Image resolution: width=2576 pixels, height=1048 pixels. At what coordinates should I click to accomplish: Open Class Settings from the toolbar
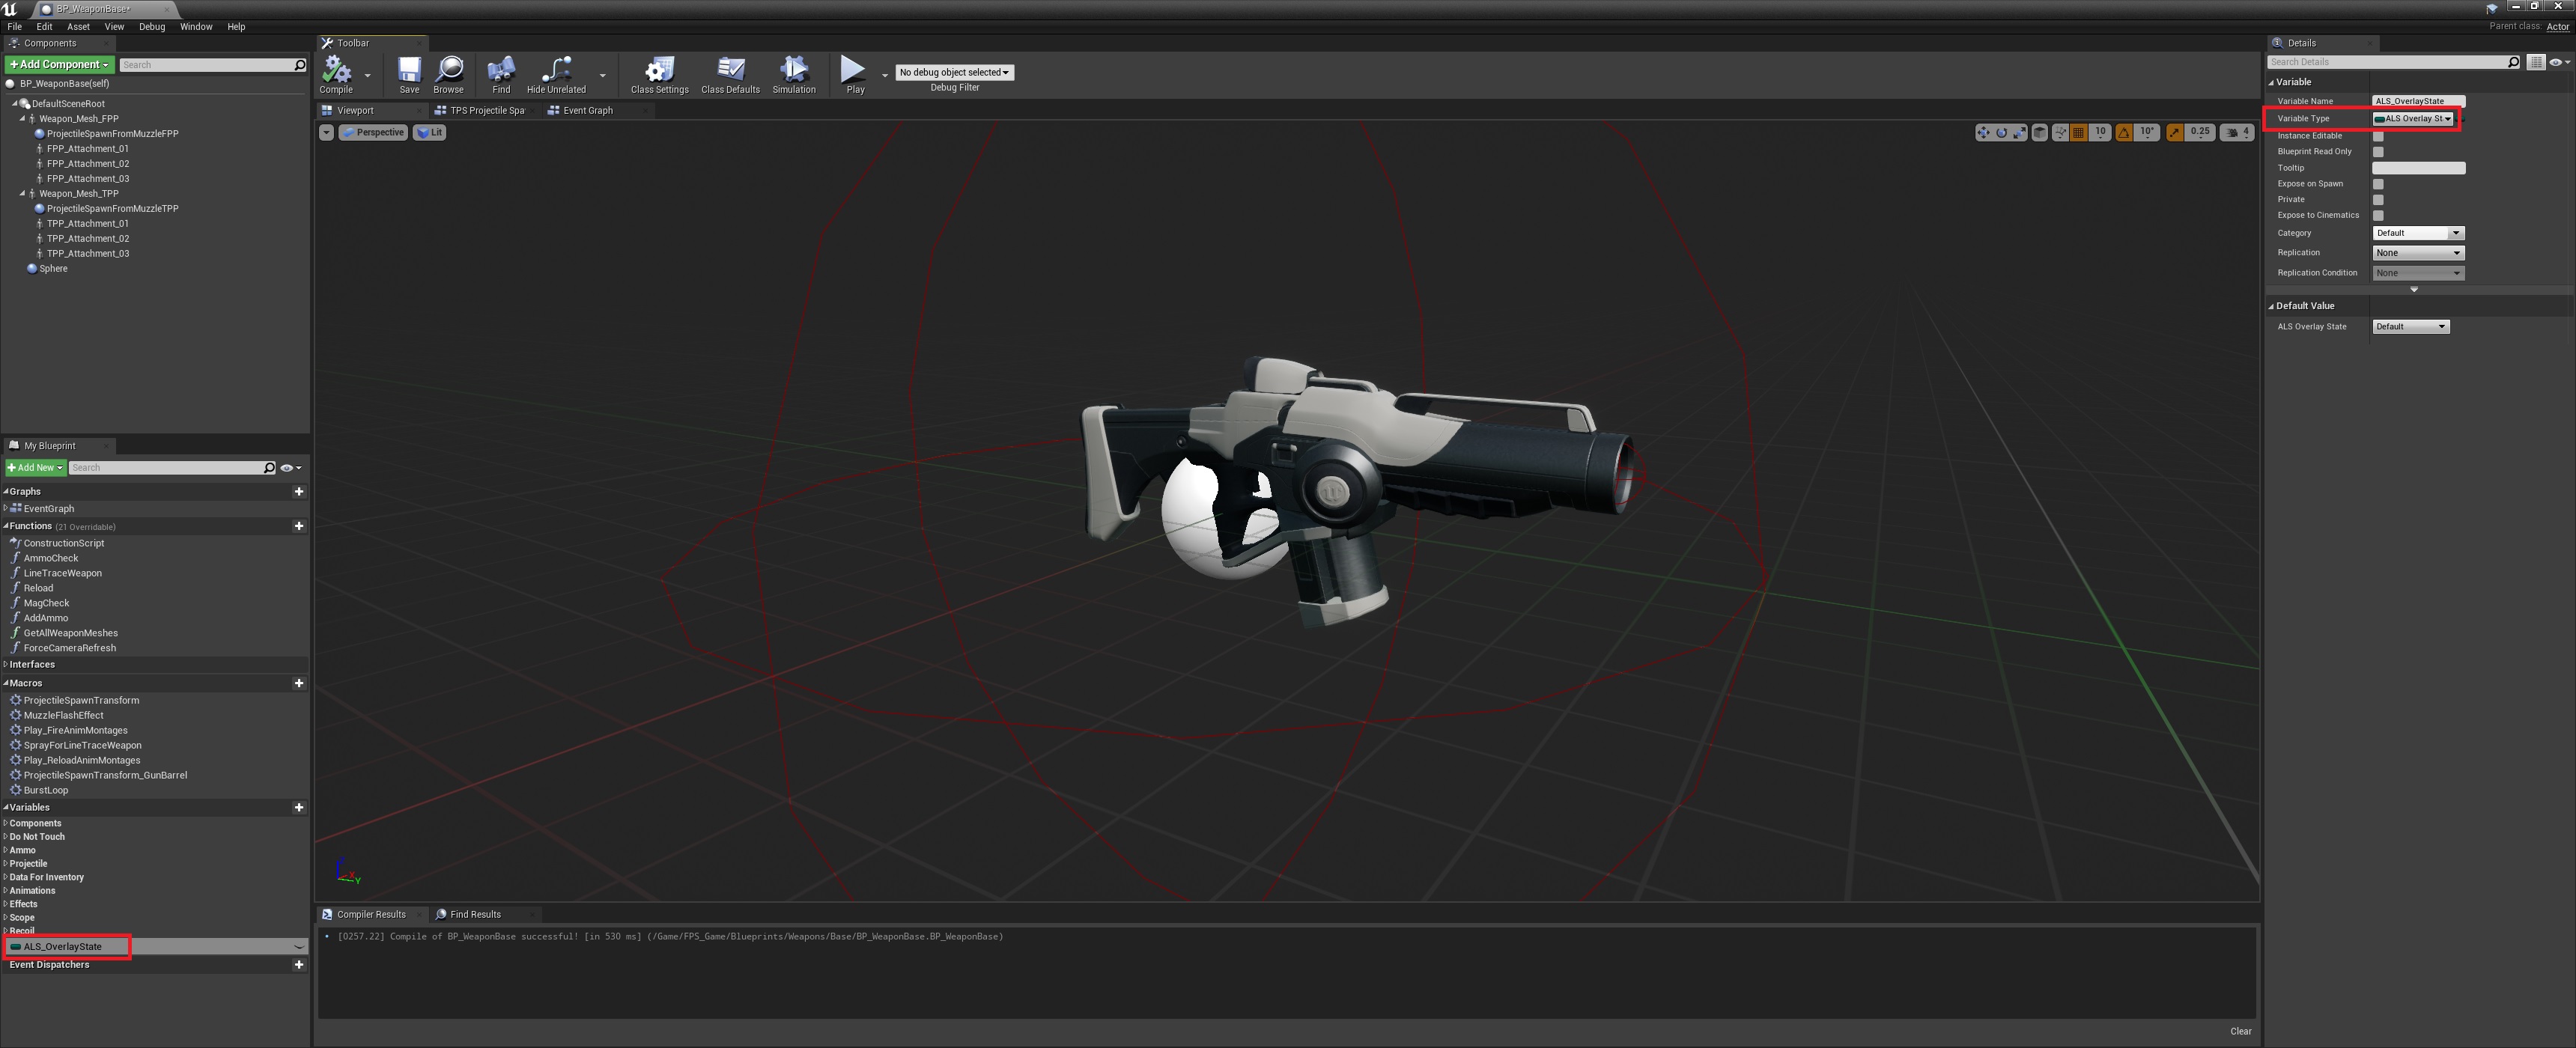[x=659, y=73]
